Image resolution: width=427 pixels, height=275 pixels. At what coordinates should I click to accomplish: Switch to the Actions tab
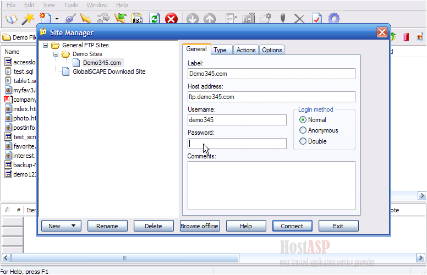245,50
